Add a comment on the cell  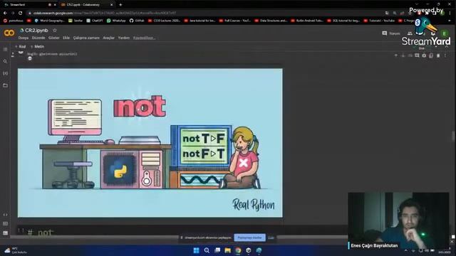click(x=417, y=55)
